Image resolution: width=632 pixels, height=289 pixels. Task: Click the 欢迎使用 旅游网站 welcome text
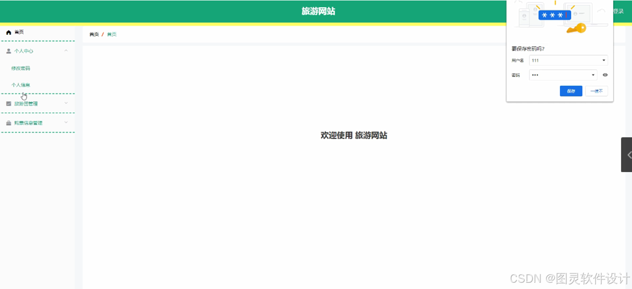354,136
